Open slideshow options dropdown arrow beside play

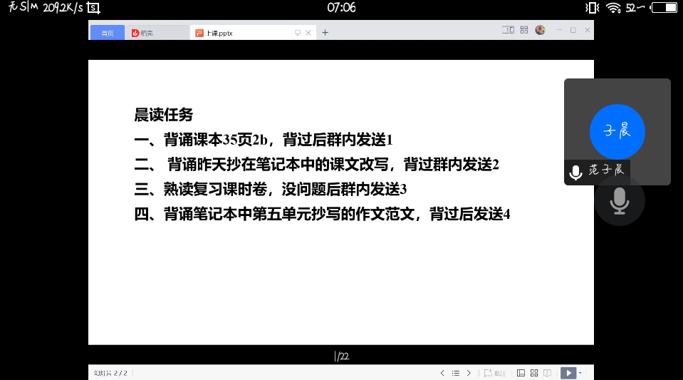pyautogui.click(x=580, y=373)
